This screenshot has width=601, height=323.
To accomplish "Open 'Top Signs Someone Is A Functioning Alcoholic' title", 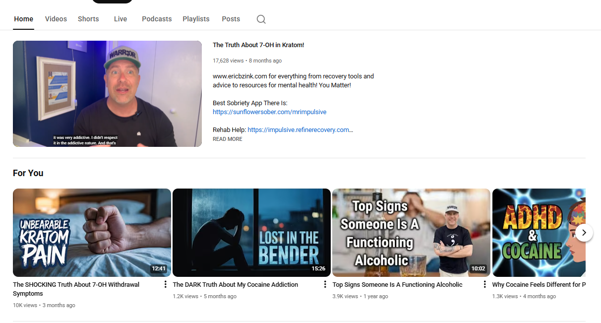I will tap(397, 285).
